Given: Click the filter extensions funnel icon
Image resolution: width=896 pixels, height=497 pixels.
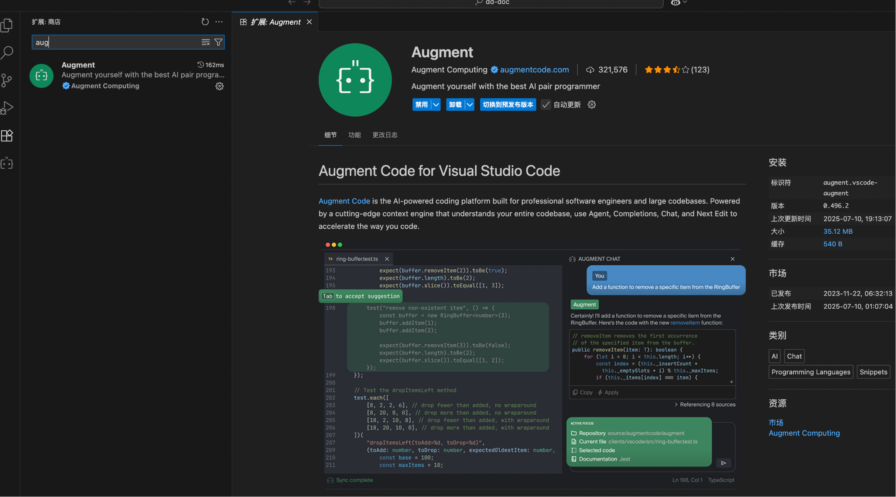Looking at the screenshot, I should coord(218,42).
